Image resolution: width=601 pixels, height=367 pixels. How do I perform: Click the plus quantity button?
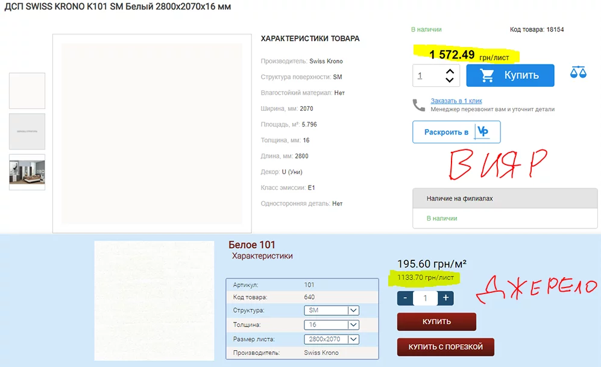pyautogui.click(x=445, y=298)
